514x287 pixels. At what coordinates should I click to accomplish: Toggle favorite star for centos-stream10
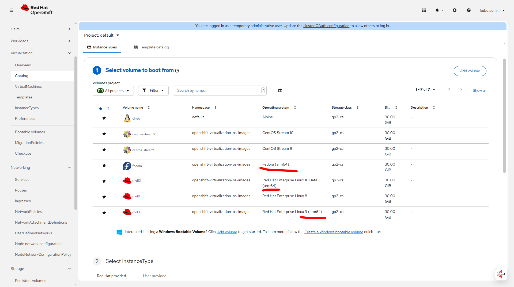(x=104, y=134)
